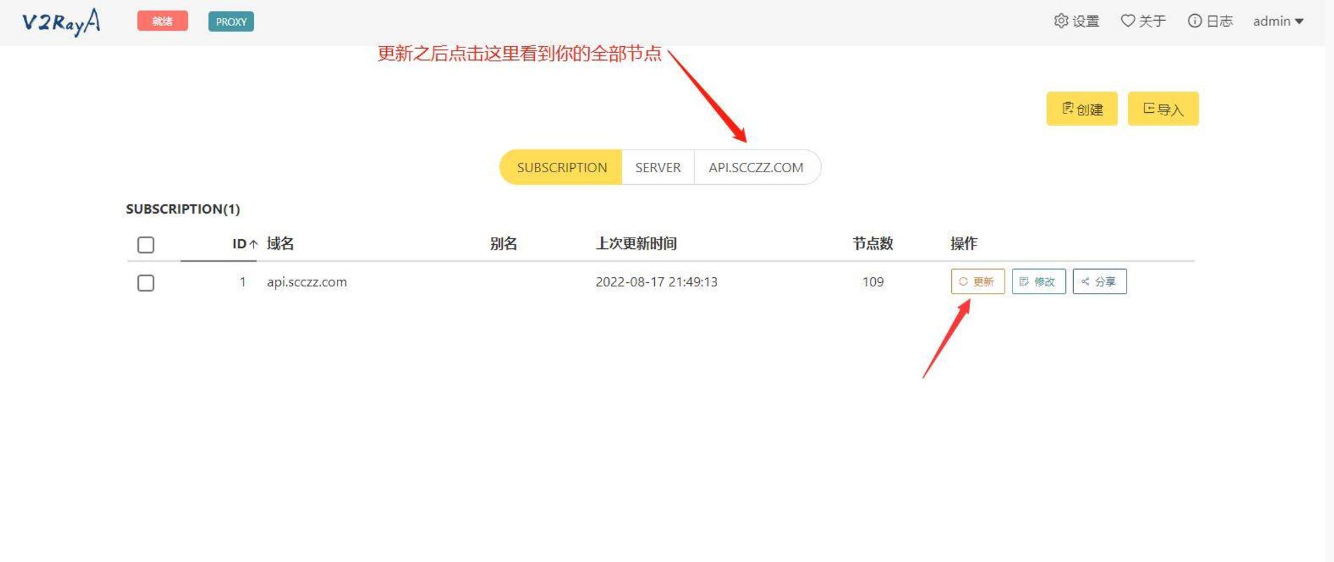
Task: Click the red 就绪 status tag
Action: tap(162, 21)
